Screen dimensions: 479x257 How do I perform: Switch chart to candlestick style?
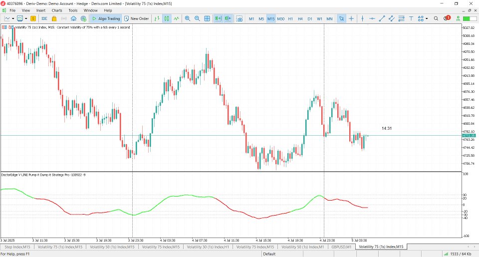pos(167,18)
